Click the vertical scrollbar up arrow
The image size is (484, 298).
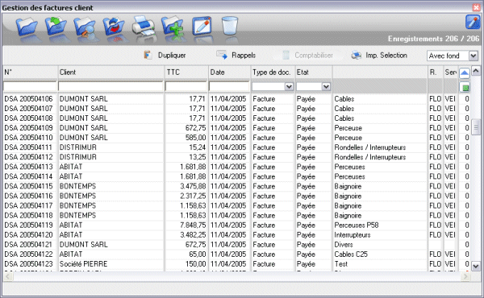point(476,71)
